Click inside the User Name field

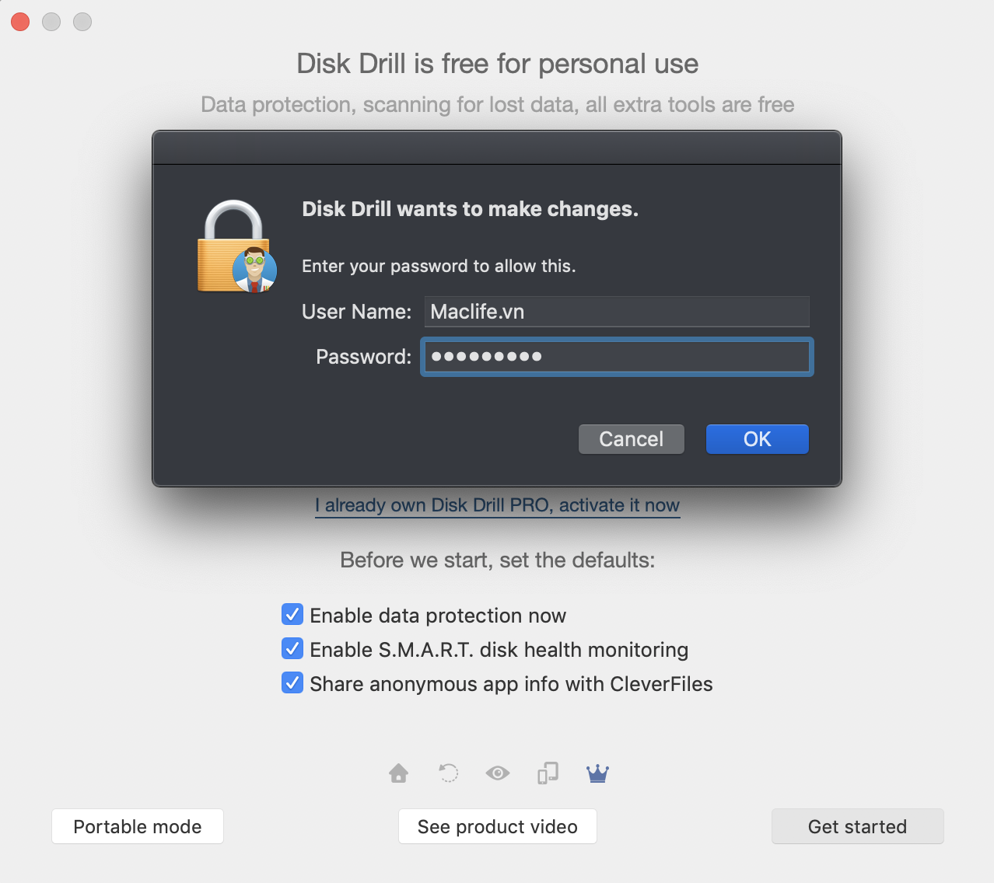pos(616,312)
